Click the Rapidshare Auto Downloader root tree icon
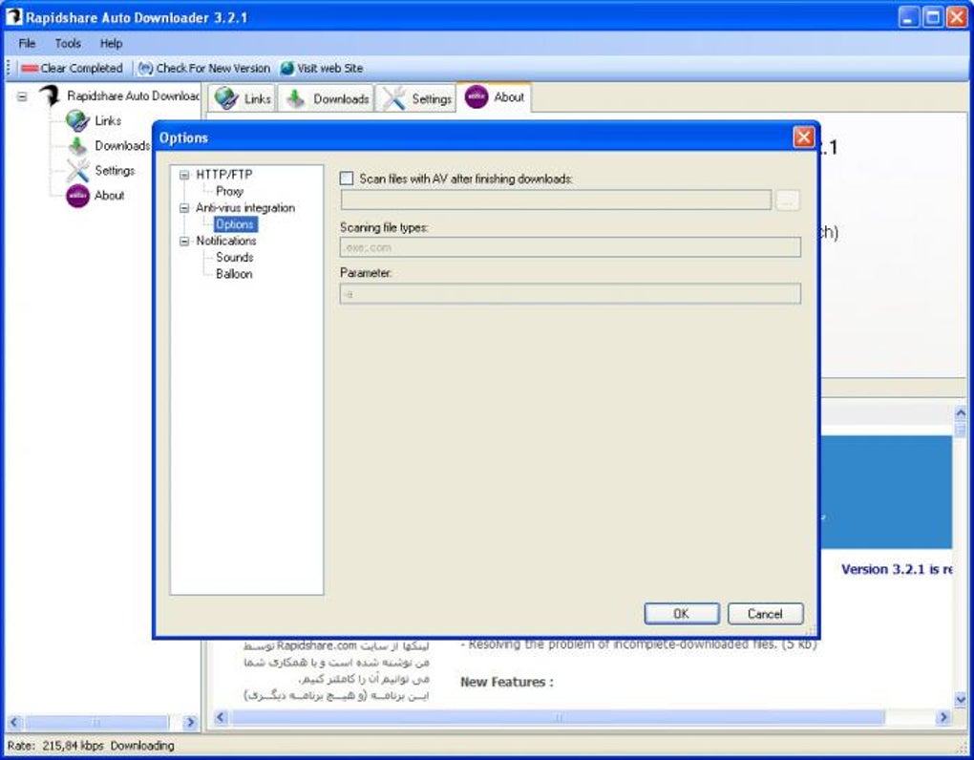Image resolution: width=974 pixels, height=760 pixels. click(x=50, y=96)
